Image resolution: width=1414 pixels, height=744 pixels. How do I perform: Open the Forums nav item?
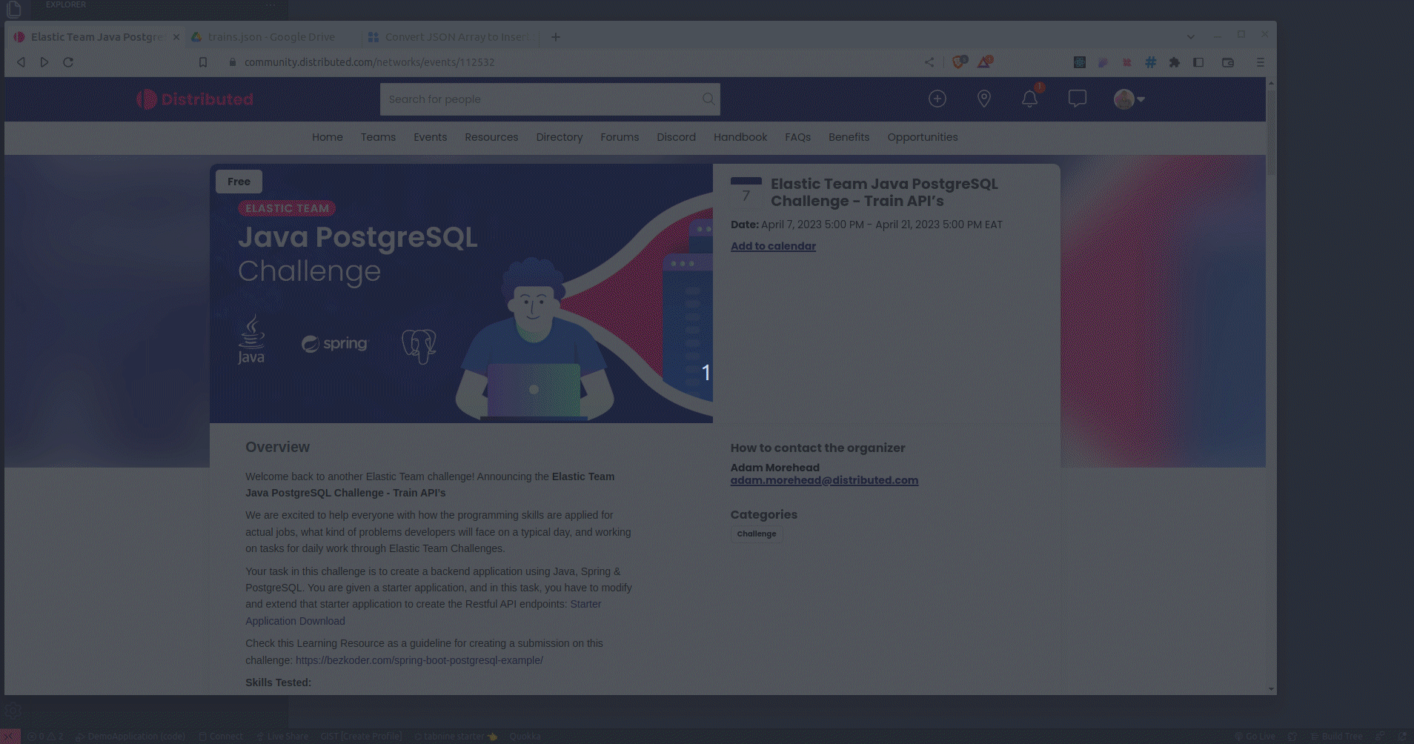click(620, 137)
